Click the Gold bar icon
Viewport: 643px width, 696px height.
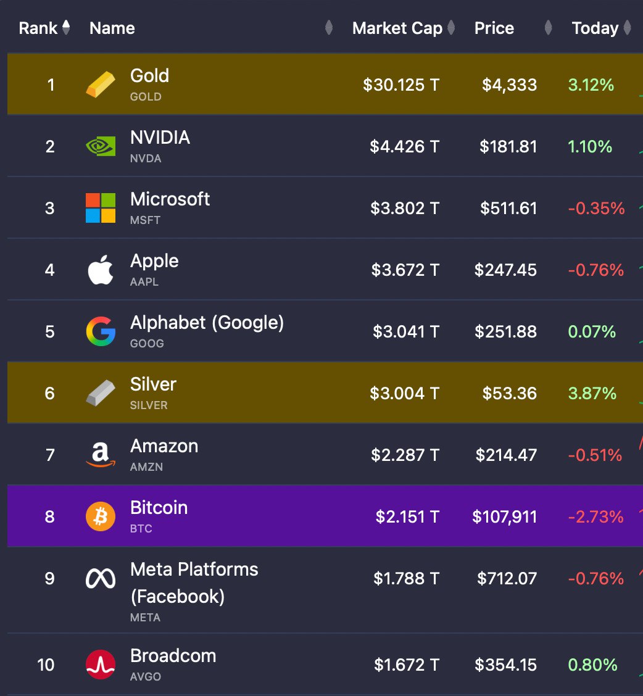[x=100, y=85]
